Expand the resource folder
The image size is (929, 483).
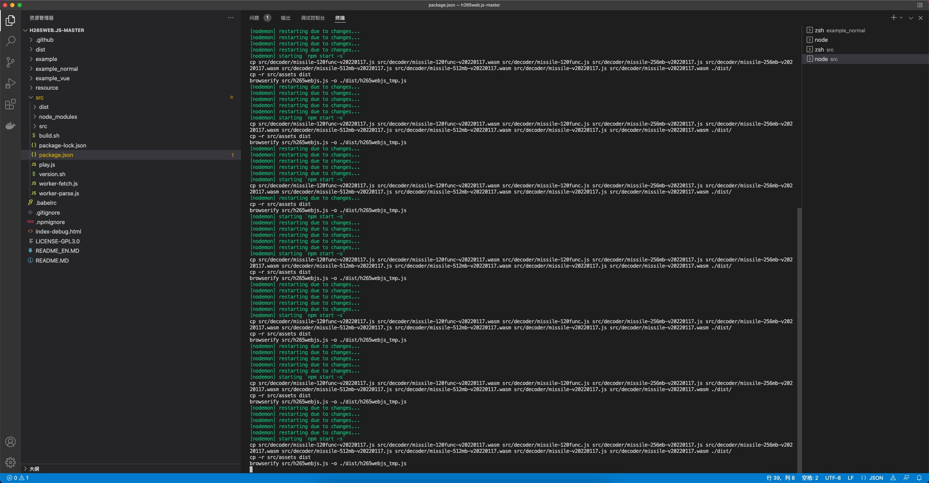click(47, 88)
